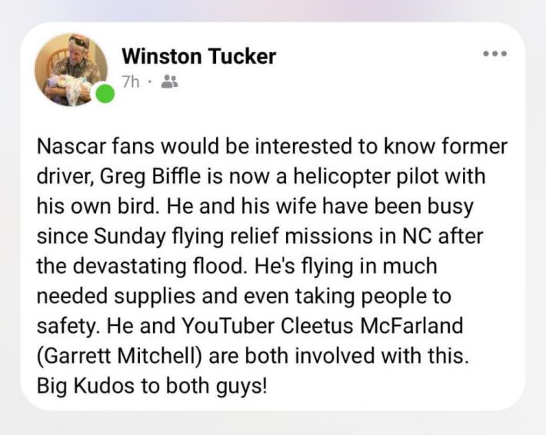Viewport: 546px width, 435px height.
Task: Click the 7h post timestamp
Action: coord(130,82)
